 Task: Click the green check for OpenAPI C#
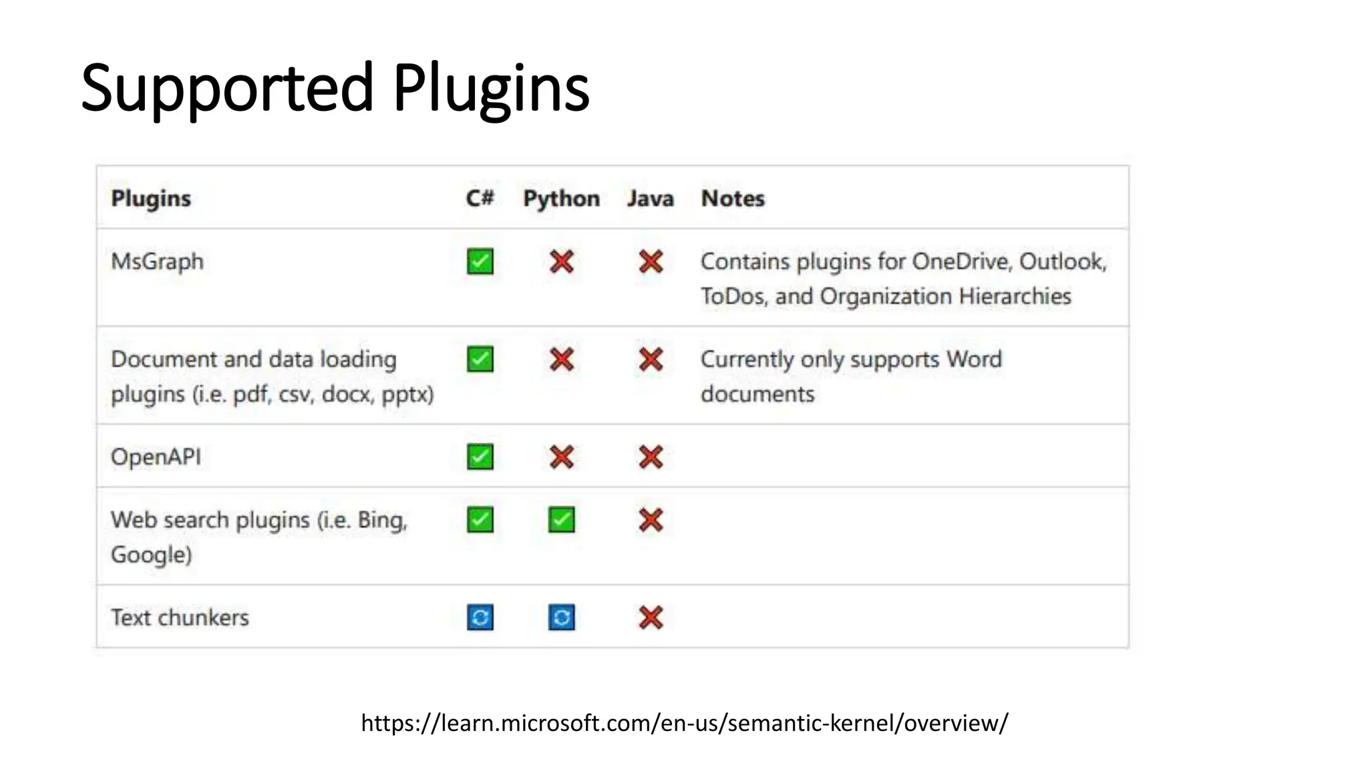(480, 457)
